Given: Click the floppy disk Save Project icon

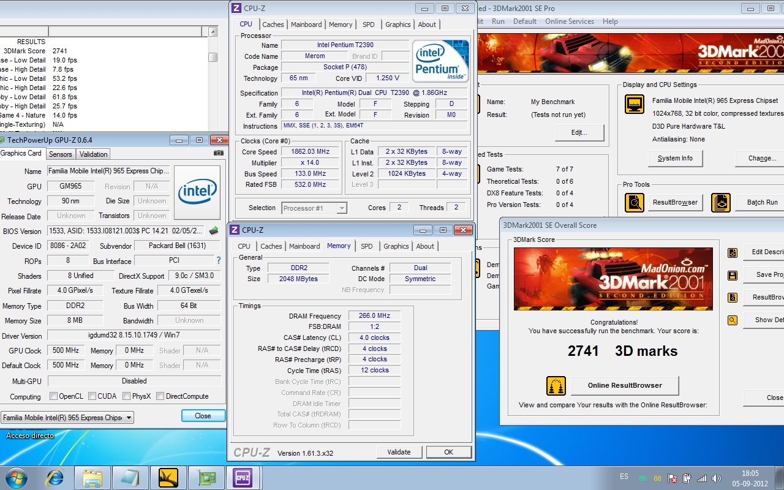Looking at the screenshot, I should tap(732, 275).
